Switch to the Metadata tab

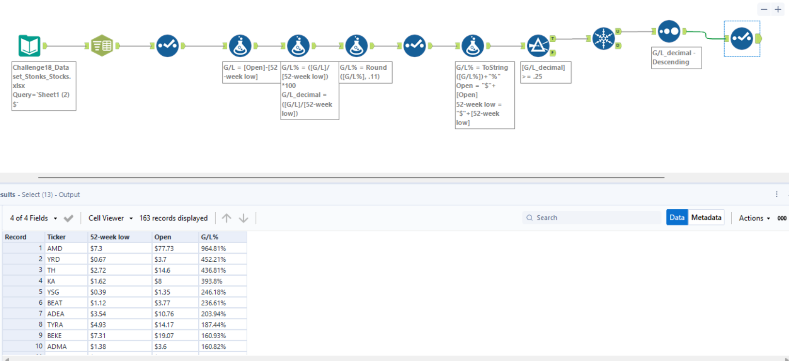click(706, 218)
